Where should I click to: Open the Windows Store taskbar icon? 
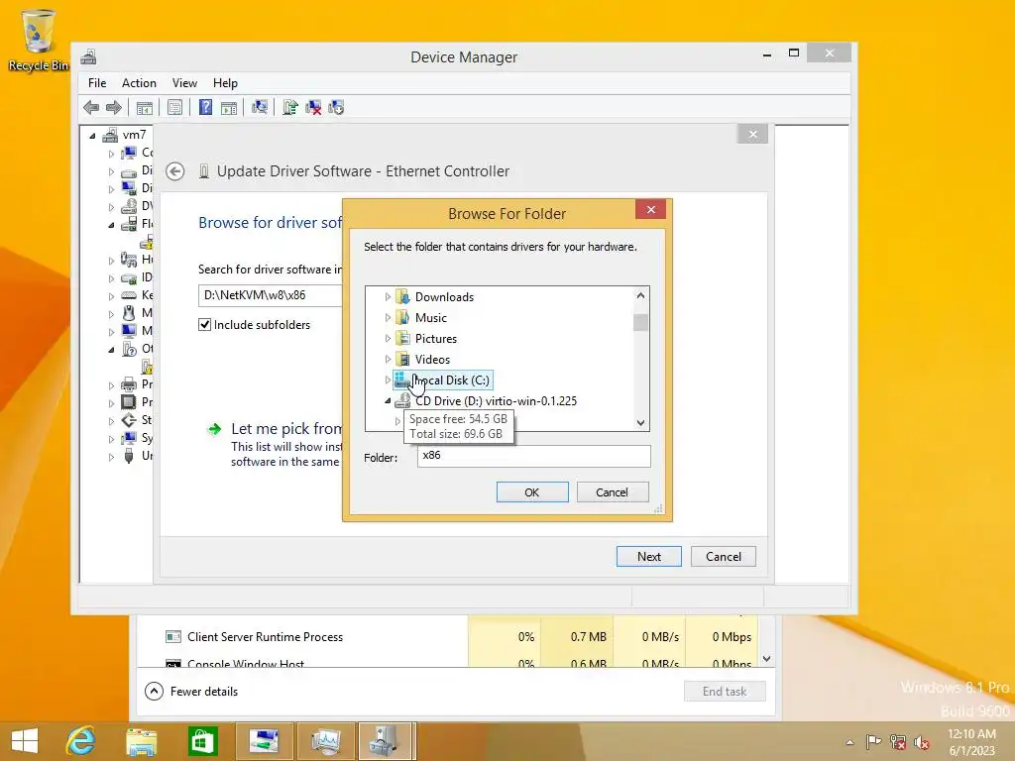[x=201, y=741]
